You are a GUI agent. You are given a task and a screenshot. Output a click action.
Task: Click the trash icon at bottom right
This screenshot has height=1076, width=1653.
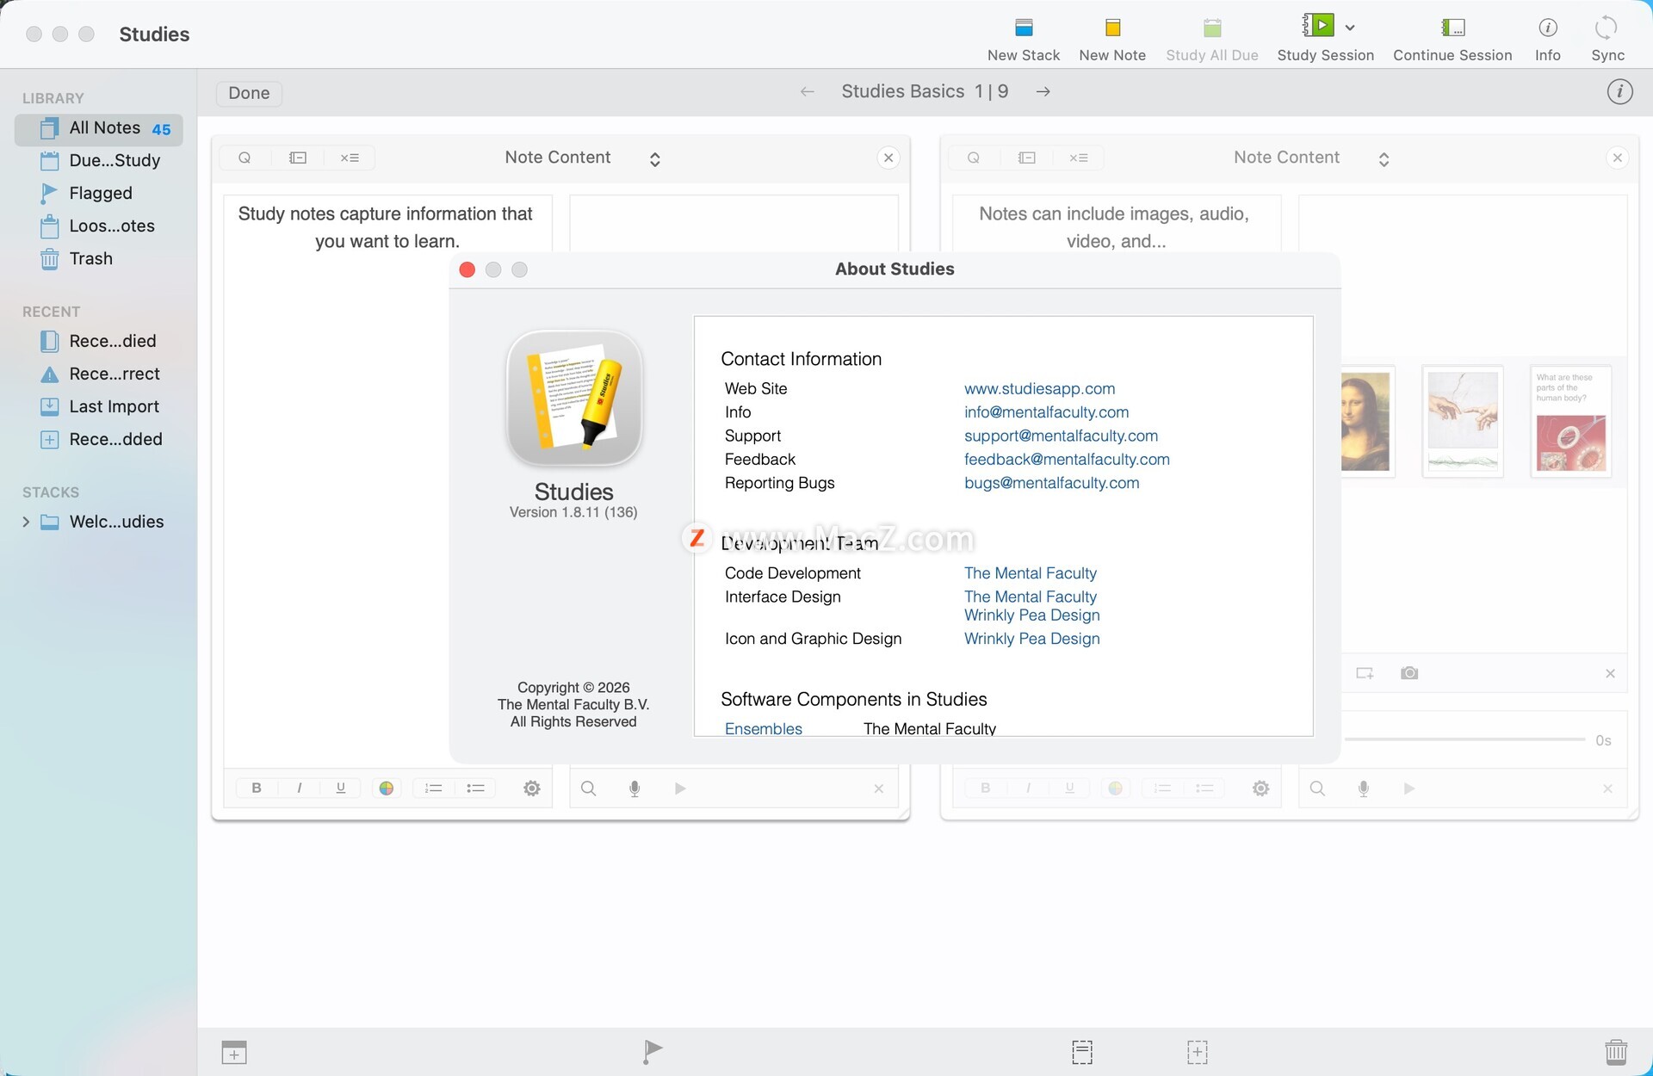click(x=1615, y=1051)
